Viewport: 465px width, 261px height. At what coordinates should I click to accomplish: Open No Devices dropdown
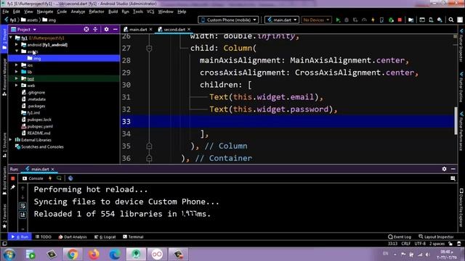coord(316,20)
